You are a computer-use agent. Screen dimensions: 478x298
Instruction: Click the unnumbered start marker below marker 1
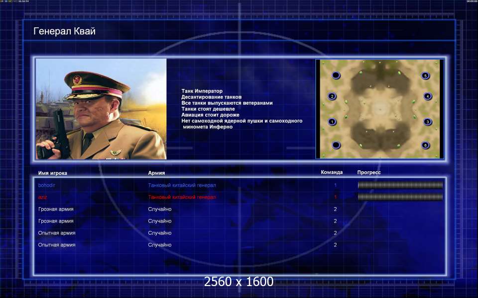[336, 145]
